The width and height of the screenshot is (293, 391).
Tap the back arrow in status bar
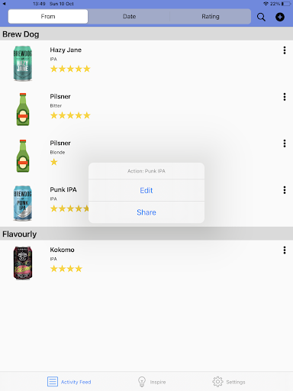(4, 4)
